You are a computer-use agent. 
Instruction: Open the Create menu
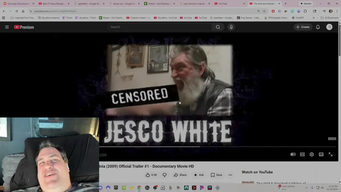pyautogui.click(x=303, y=27)
